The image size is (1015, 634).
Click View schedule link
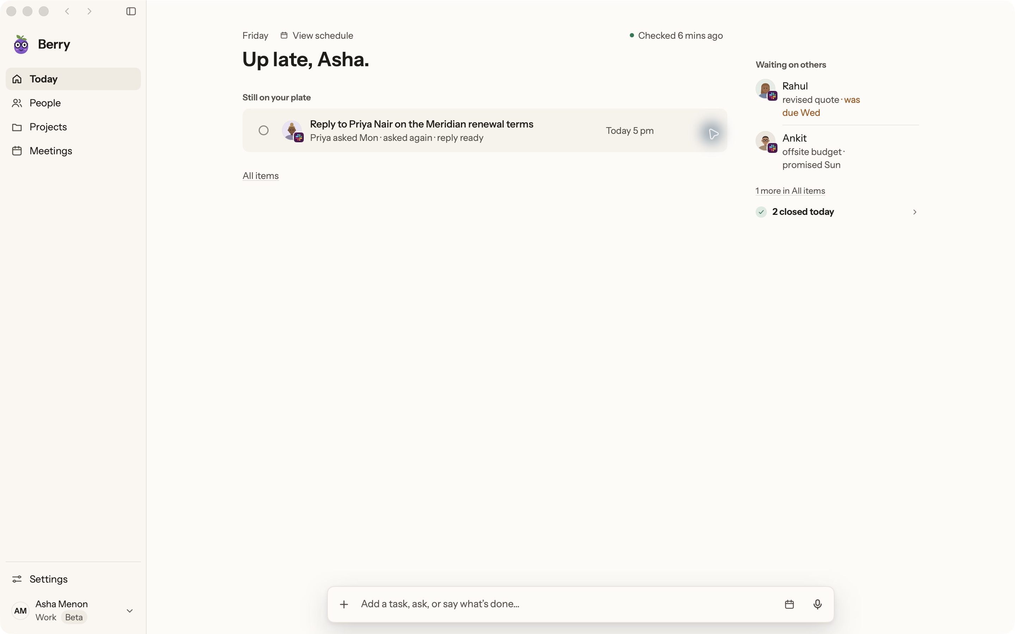point(317,36)
